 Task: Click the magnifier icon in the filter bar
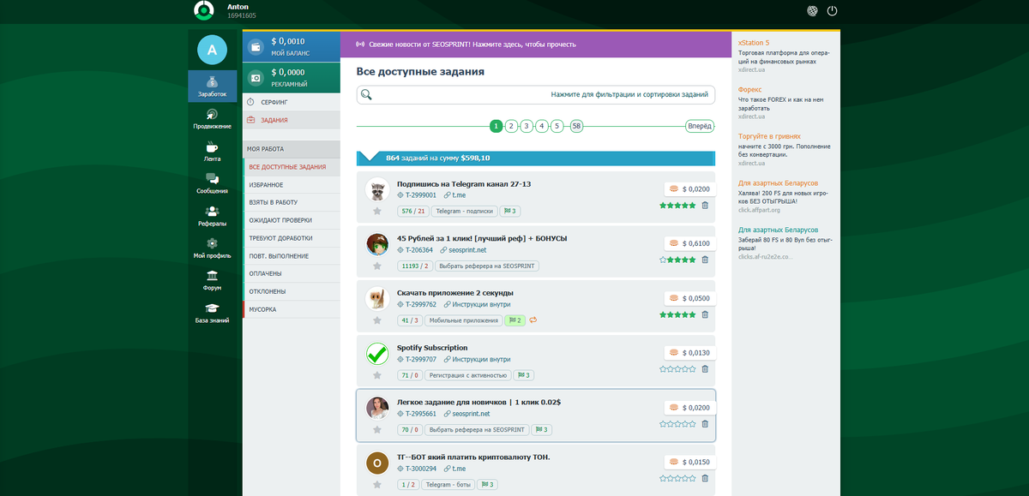pos(366,94)
